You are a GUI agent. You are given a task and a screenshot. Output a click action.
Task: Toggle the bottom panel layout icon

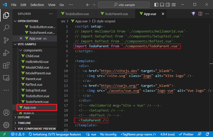(x=162, y=5)
